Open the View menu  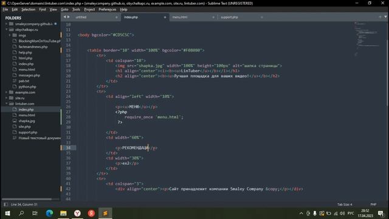point(53,10)
